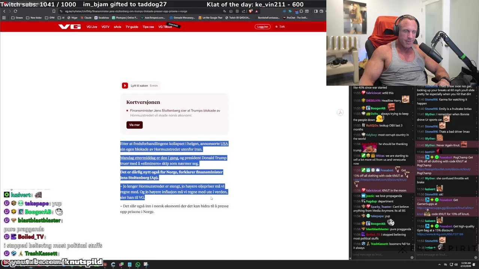Open the Excalidraw bookmark

point(102,18)
